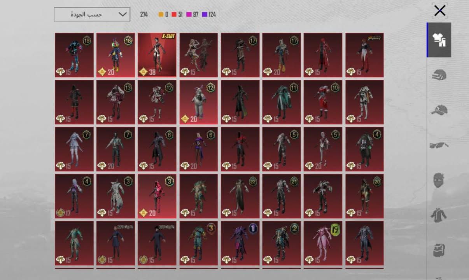The height and width of the screenshot is (280, 469).
Task: Select dark labeled outfit wearing black hat
Action: coord(157,243)
